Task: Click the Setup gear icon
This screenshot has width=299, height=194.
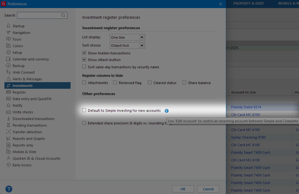Action: point(8,52)
